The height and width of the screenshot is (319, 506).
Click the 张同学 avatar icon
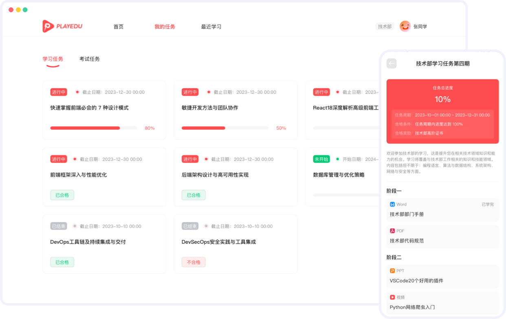tap(404, 26)
